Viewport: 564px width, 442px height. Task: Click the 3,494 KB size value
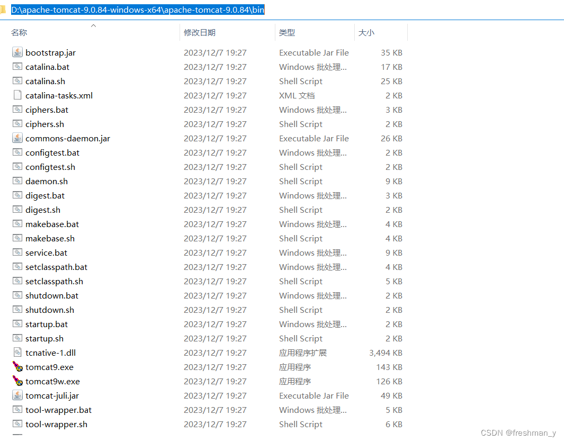[x=386, y=353]
